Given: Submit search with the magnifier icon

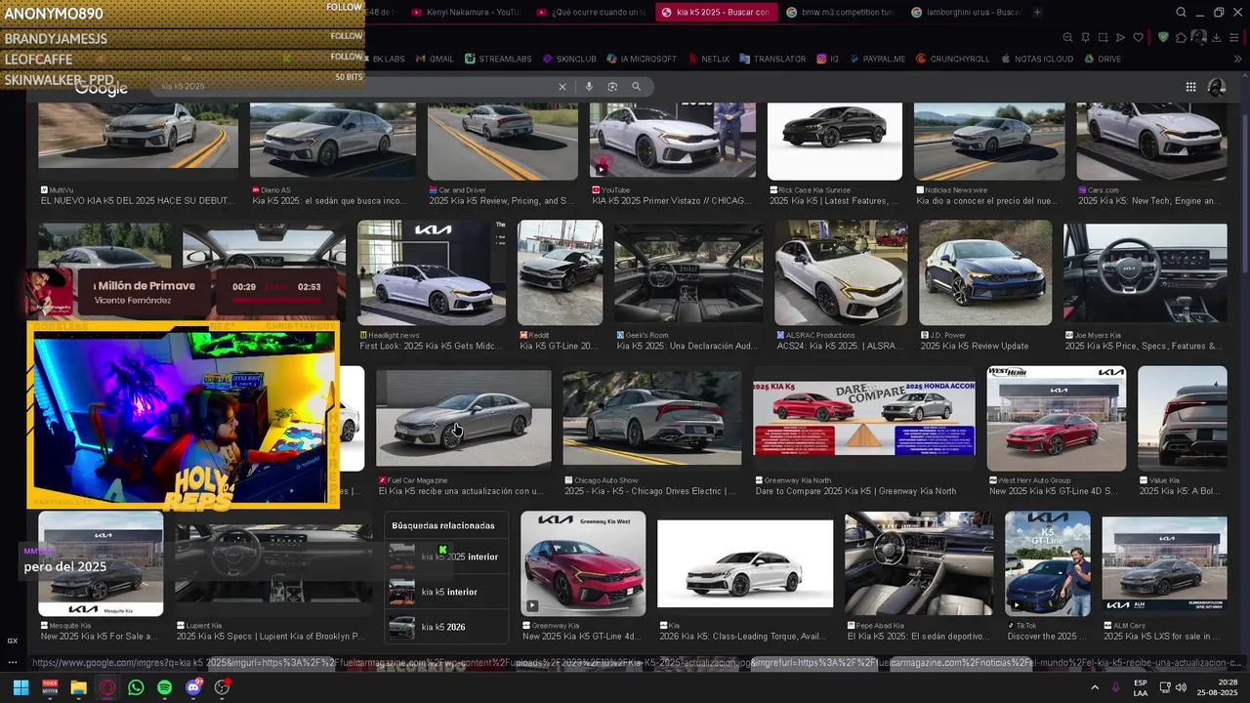Looking at the screenshot, I should click(636, 87).
